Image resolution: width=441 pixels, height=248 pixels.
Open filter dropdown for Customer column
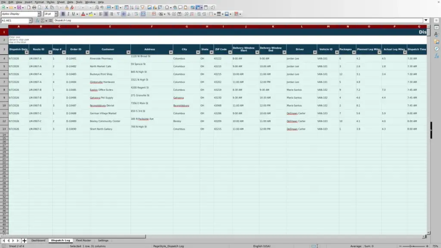click(128, 52)
